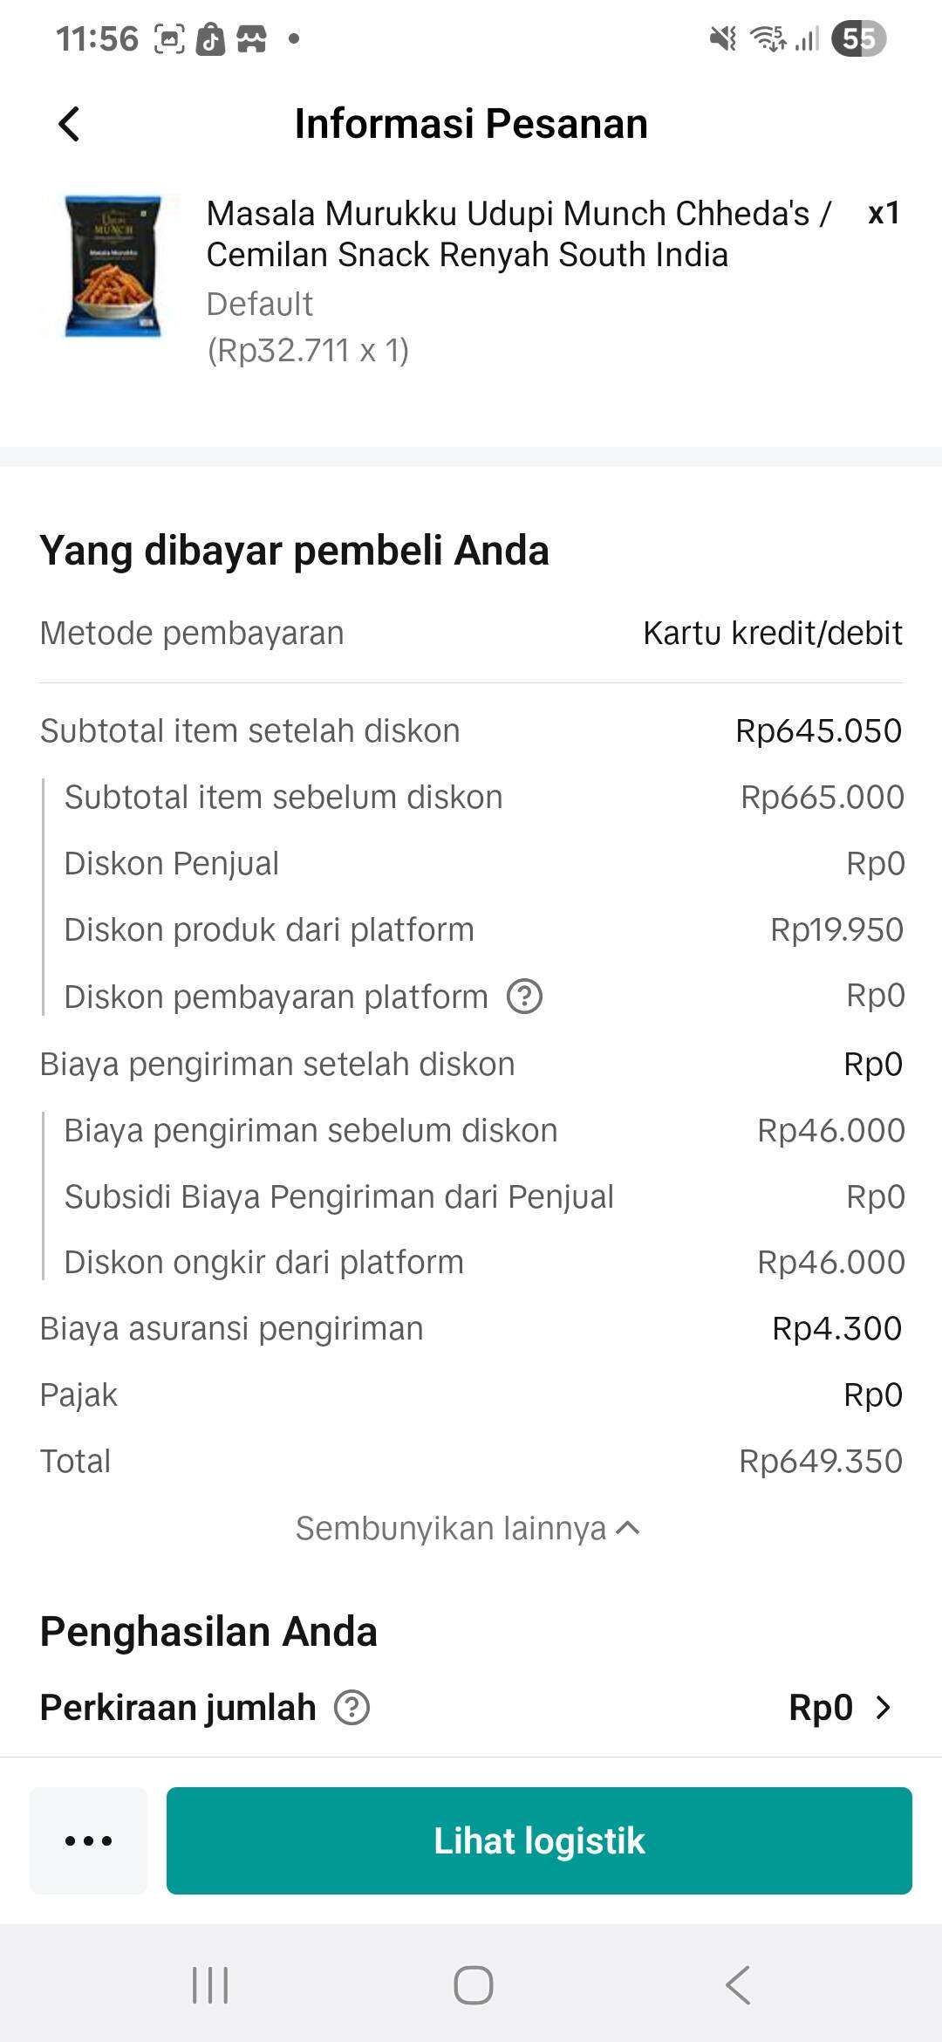Tap the back arrow in header
Screen dimensions: 942x2042
[70, 124]
